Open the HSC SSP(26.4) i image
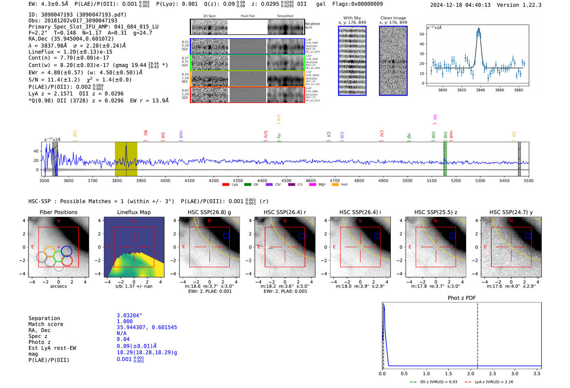 [x=360, y=247]
